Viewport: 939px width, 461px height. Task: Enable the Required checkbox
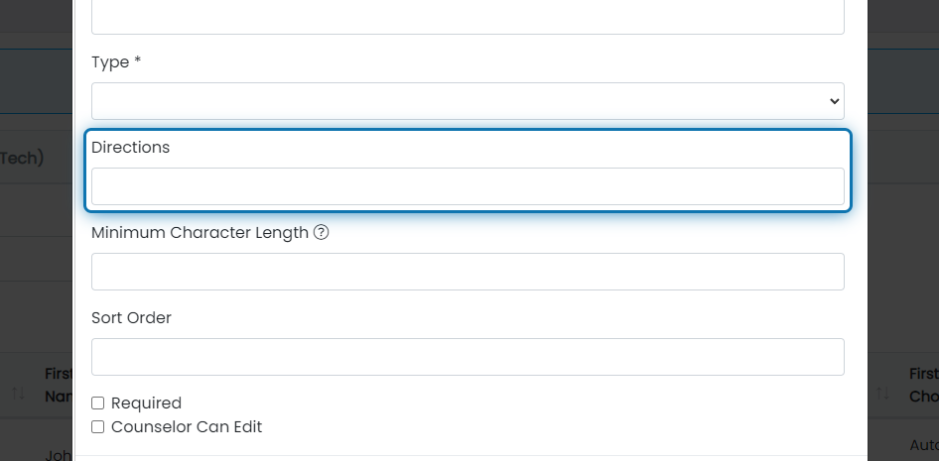pos(97,403)
